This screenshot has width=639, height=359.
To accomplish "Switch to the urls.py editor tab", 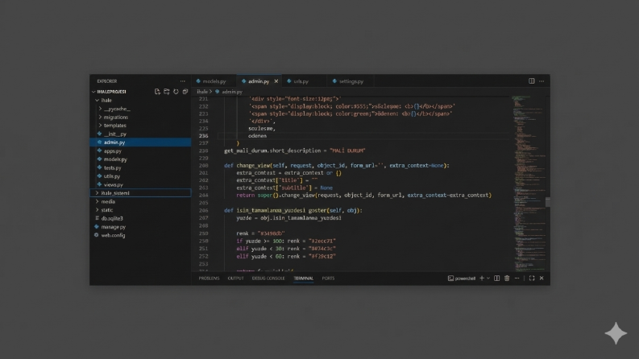I will (301, 81).
